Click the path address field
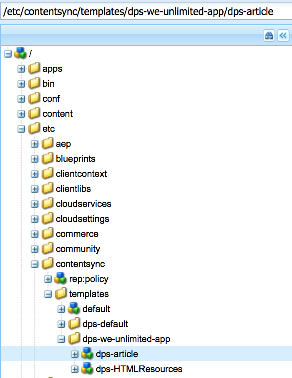Viewport: 292px width, 378px height. [x=146, y=11]
